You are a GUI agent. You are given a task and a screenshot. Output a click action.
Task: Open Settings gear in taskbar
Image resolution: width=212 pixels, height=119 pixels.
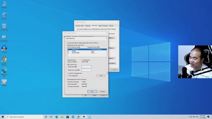point(79,117)
